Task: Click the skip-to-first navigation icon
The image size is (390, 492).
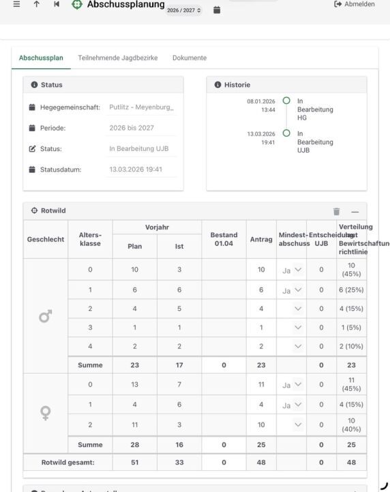Action: (57, 4)
